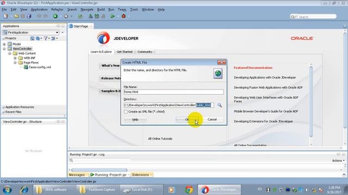This screenshot has width=348, height=195.
Task: Click the Make project toolbar icon
Action: click(x=91, y=16)
